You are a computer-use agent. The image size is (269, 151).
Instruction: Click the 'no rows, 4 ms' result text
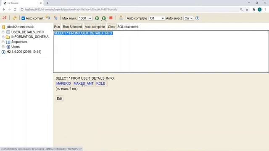66,89
